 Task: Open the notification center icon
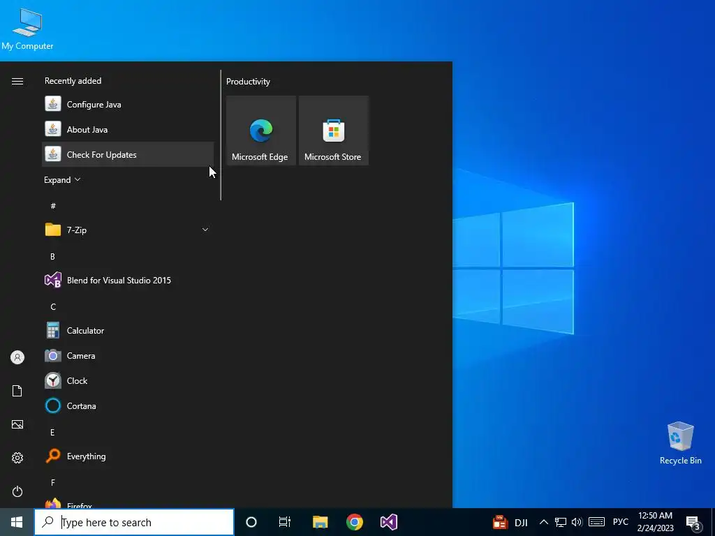(693, 523)
